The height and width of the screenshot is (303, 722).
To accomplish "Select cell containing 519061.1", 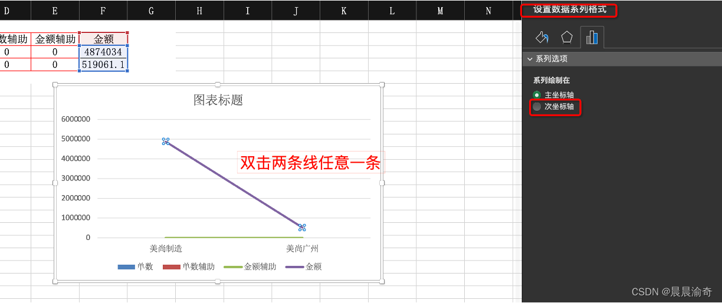I will (x=103, y=65).
